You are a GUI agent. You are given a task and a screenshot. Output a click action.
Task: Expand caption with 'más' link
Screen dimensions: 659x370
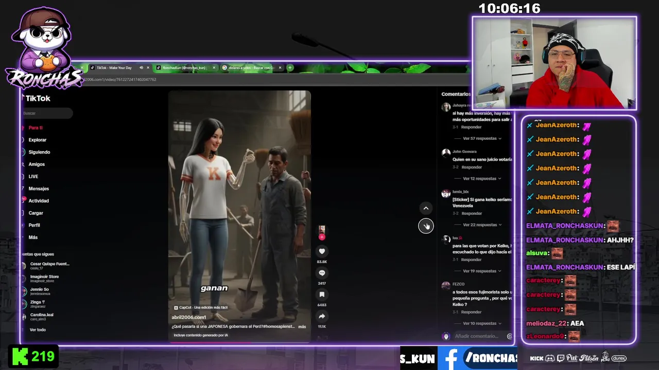(x=302, y=326)
